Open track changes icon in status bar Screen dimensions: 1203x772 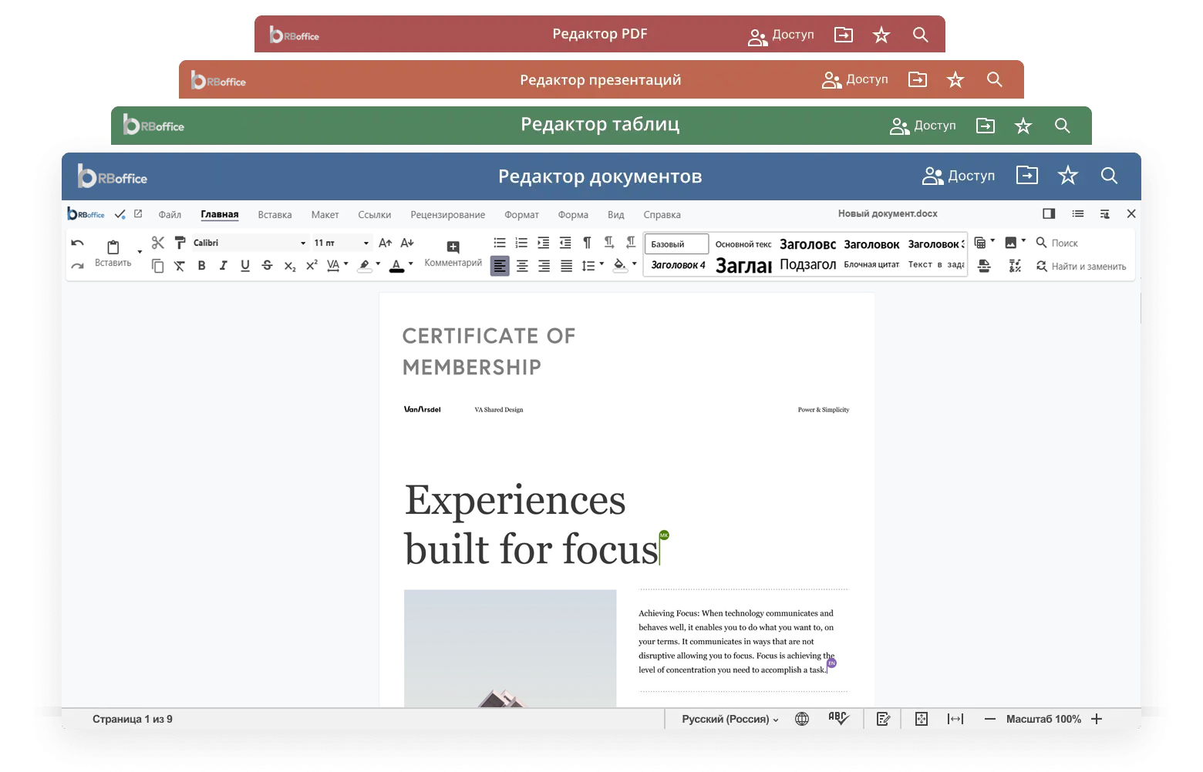tap(884, 719)
